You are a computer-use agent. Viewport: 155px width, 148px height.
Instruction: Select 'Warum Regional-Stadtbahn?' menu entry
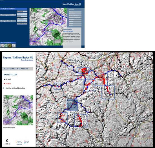[x=8, y=15]
